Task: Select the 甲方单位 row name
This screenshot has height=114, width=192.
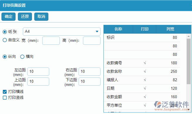Action: 114,105
